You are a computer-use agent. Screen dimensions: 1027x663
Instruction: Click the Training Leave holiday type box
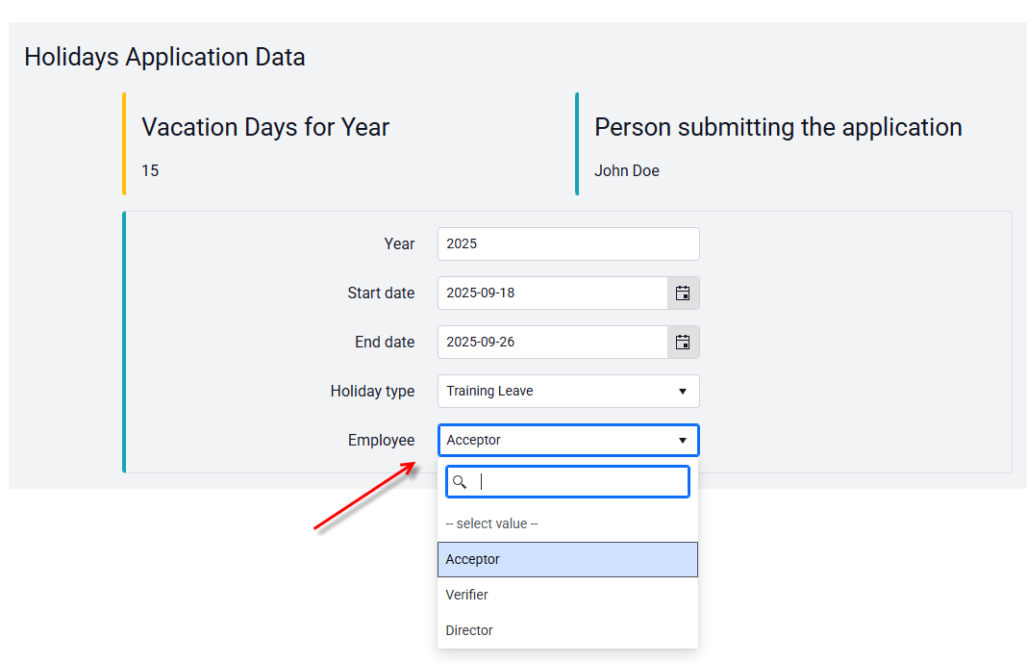click(x=568, y=391)
